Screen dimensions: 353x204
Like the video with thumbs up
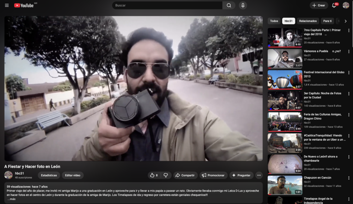pyautogui.click(x=154, y=175)
